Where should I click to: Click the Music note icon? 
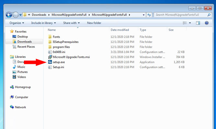click(x=14, y=67)
